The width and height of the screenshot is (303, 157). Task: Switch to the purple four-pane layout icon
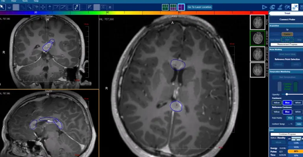[181, 7]
